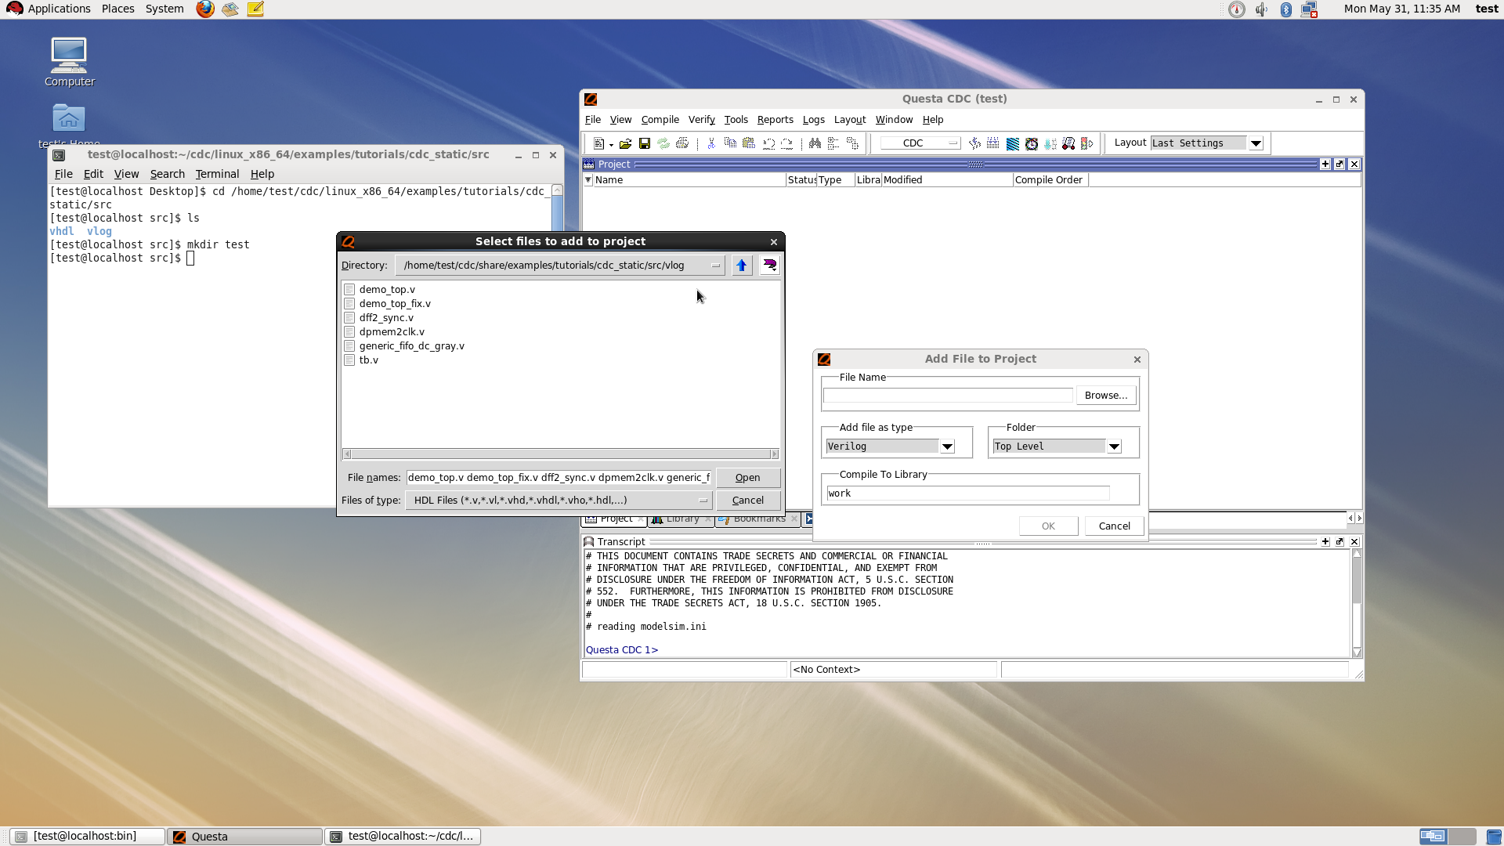The image size is (1504, 846).
Task: Click the binoculars Find icon
Action: pyautogui.click(x=815, y=143)
